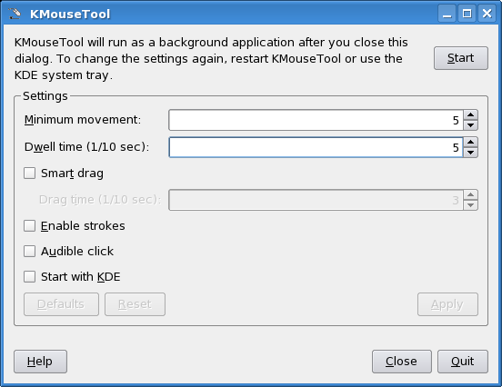Tick the Enable strokes checkbox
Viewport: 502px width, 387px height.
29,226
